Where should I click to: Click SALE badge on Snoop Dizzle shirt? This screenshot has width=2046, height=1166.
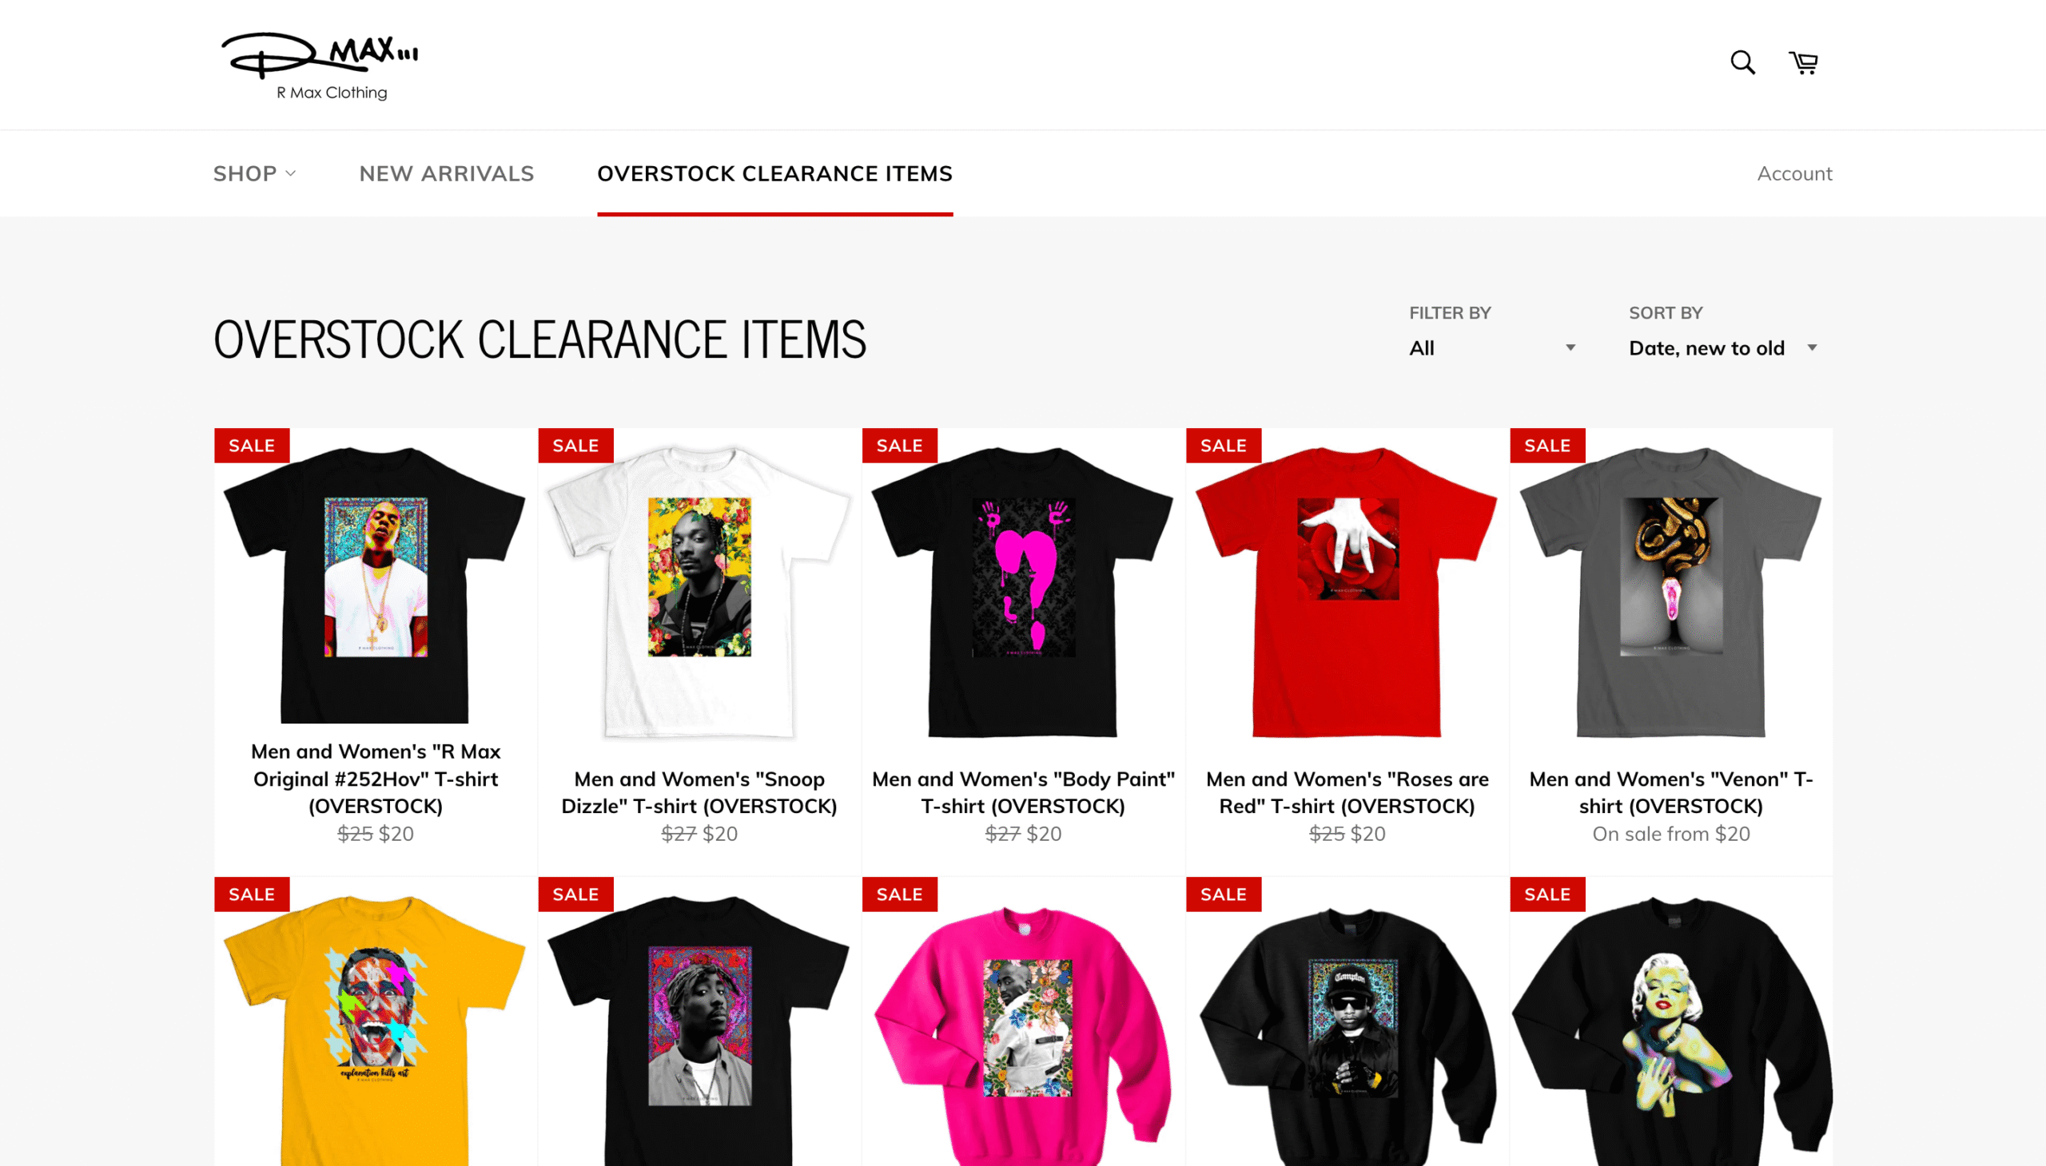point(575,446)
